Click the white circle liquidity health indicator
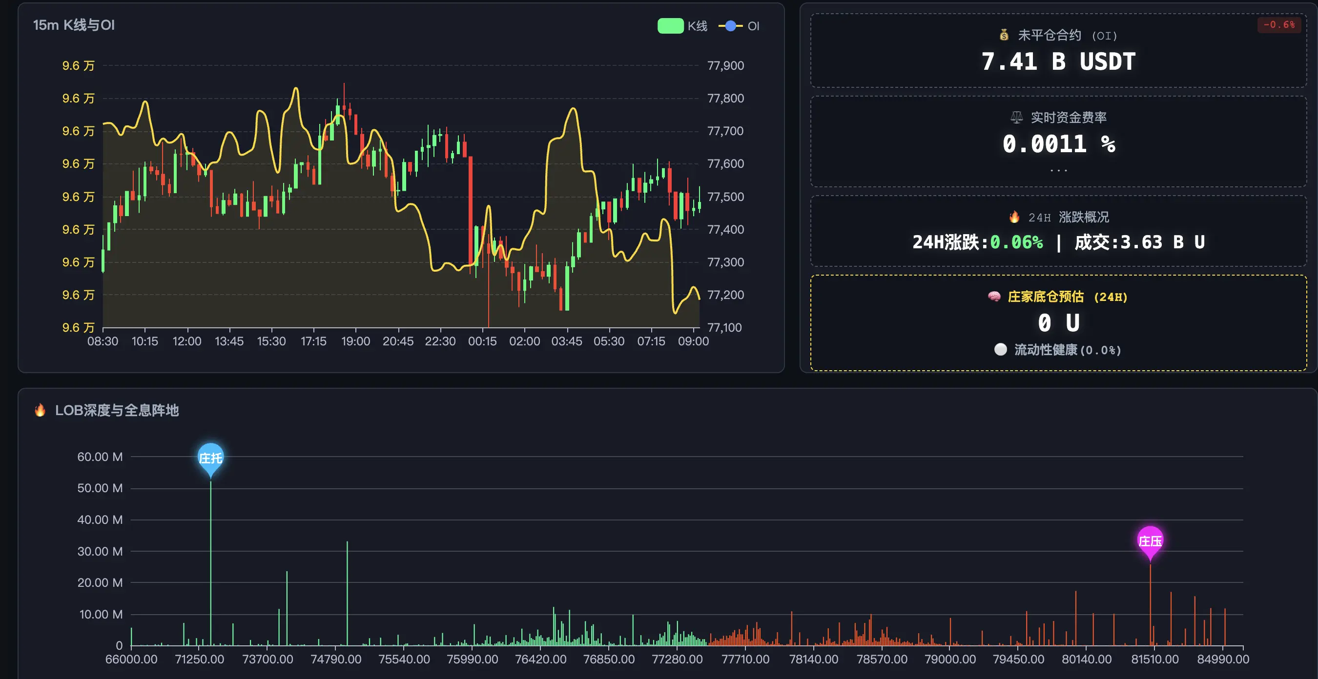Image resolution: width=1318 pixels, height=679 pixels. [1000, 349]
